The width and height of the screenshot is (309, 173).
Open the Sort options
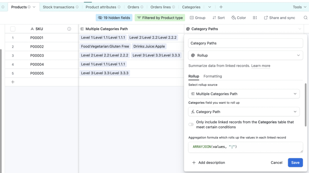[218, 18]
